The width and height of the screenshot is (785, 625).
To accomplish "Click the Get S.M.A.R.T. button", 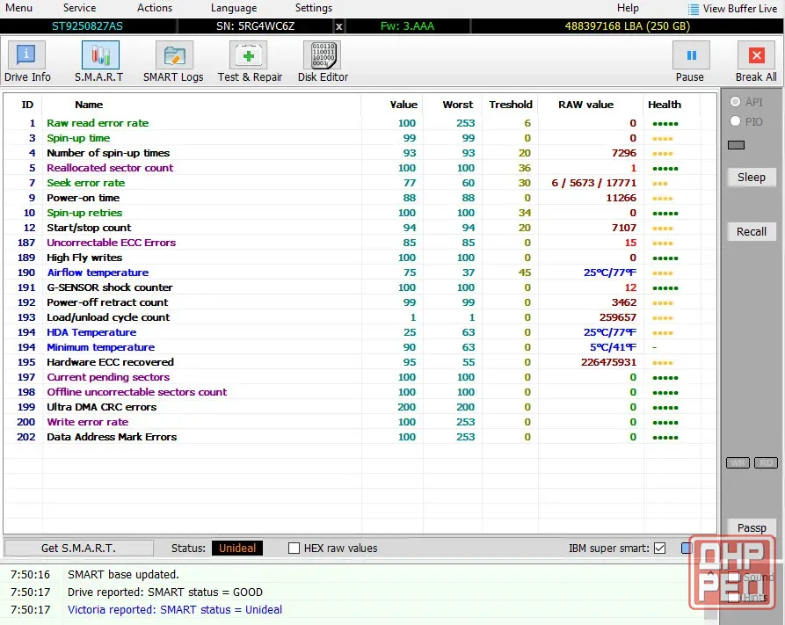I will click(78, 549).
